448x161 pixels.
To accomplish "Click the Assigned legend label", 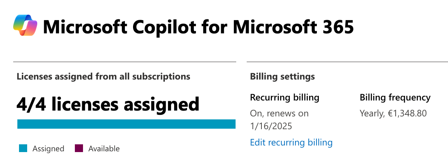I will click(48, 149).
